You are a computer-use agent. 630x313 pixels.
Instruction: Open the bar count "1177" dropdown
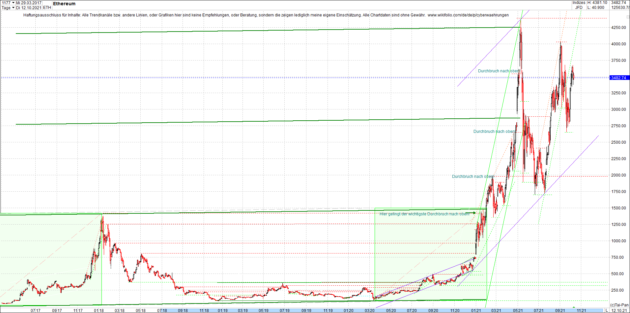click(x=6, y=3)
